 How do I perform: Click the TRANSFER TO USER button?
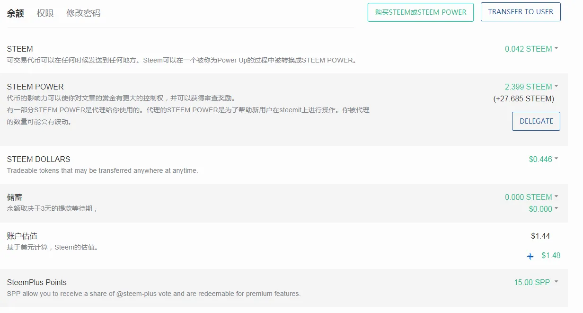point(521,12)
